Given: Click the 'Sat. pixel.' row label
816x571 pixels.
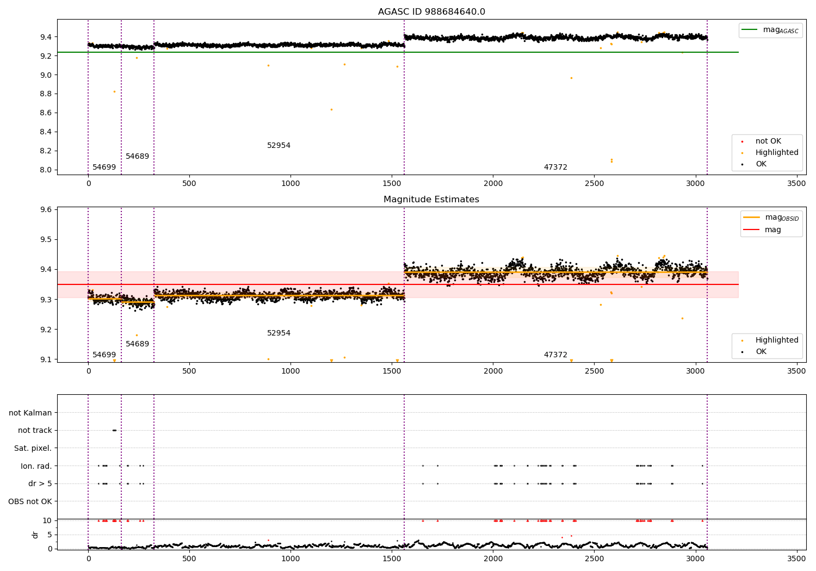Looking at the screenshot, I should [33, 449].
